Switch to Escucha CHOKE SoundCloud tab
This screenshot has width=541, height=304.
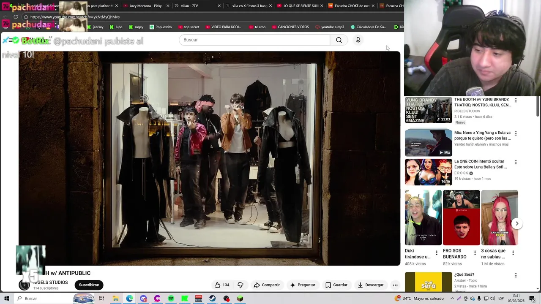tap(351, 6)
